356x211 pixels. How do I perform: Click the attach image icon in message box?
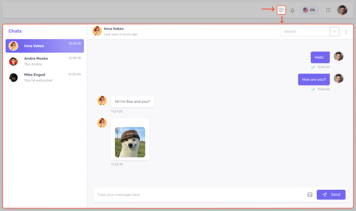(x=310, y=195)
